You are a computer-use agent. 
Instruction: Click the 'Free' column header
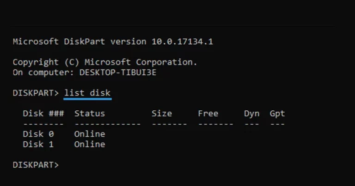point(208,114)
